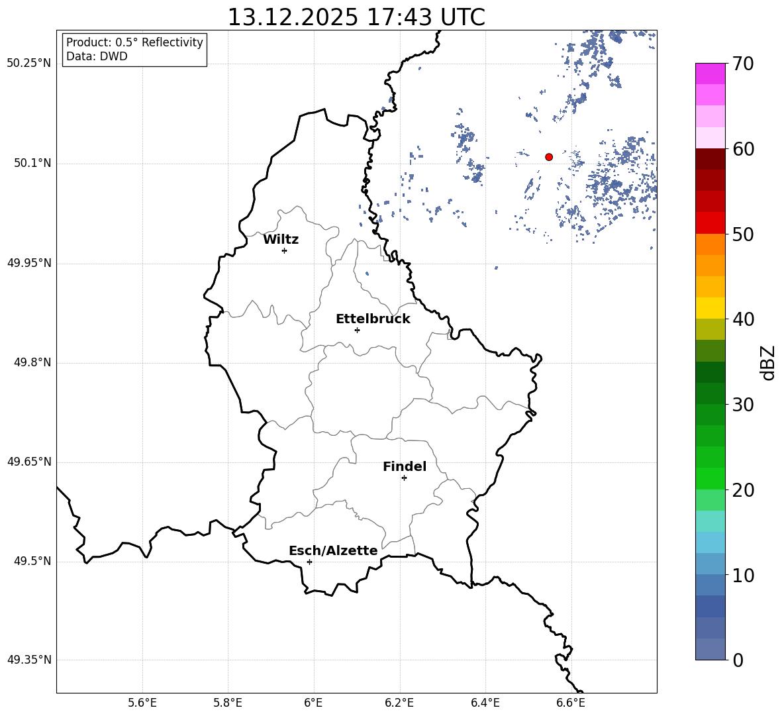Click the red radar site marker dot
The height and width of the screenshot is (716, 784).
pyautogui.click(x=549, y=157)
